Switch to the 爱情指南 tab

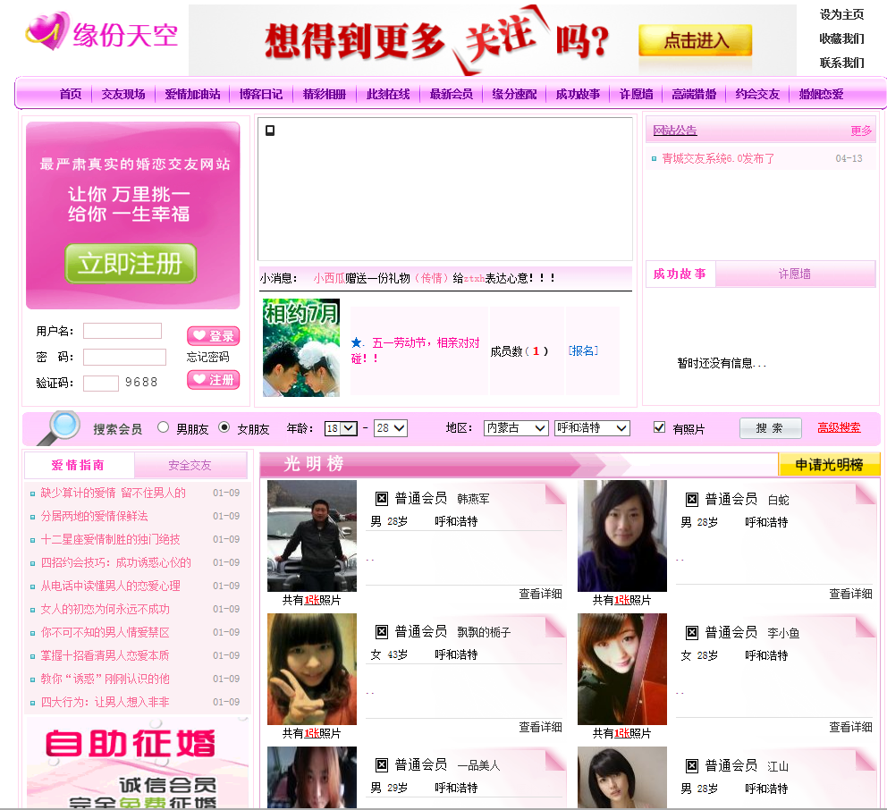(x=79, y=465)
